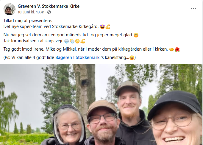Click the sun face emoji

coord(77,41)
